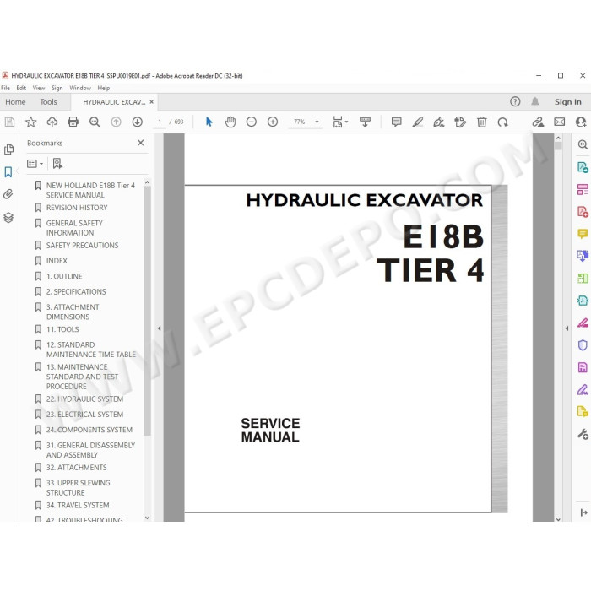
Task: Click the upload to cloud icon
Action: pos(52,122)
